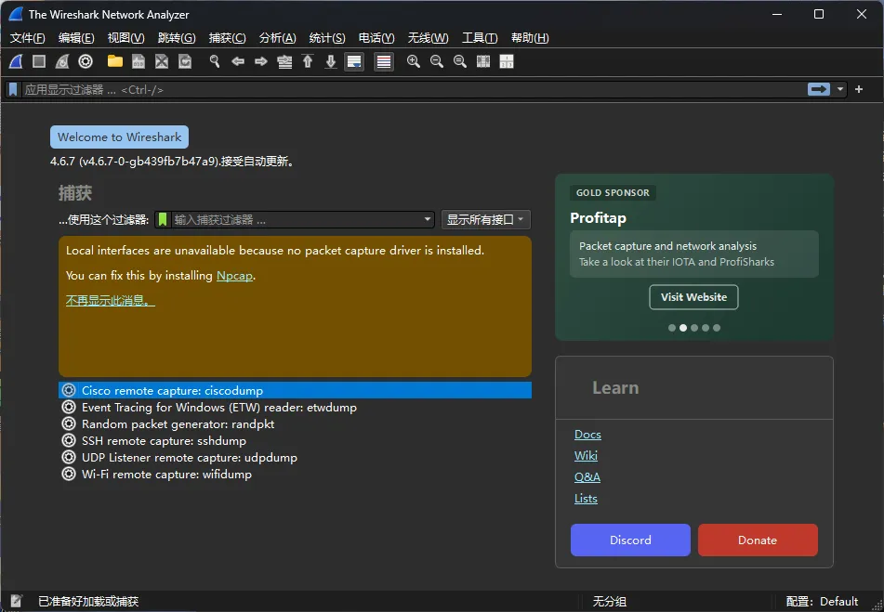The image size is (884, 612).
Task: Go back in packet history arrow
Action: (238, 61)
